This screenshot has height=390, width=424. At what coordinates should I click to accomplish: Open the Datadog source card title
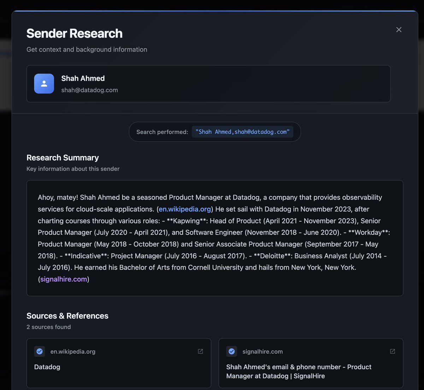(47, 367)
